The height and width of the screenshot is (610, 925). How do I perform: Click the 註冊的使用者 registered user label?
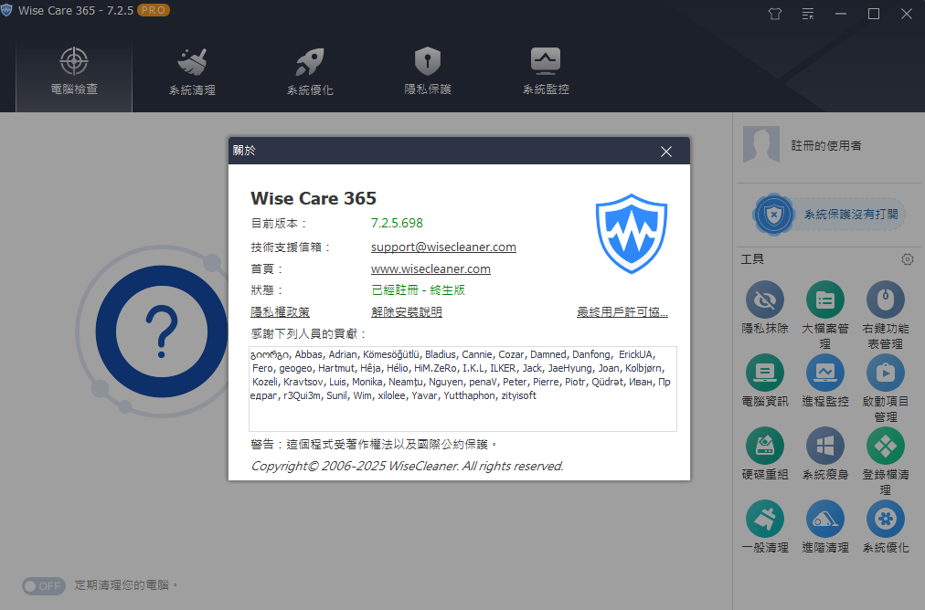826,145
